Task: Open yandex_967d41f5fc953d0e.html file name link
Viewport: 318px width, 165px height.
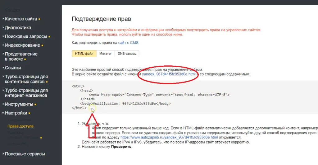Action: pyautogui.click(x=169, y=74)
